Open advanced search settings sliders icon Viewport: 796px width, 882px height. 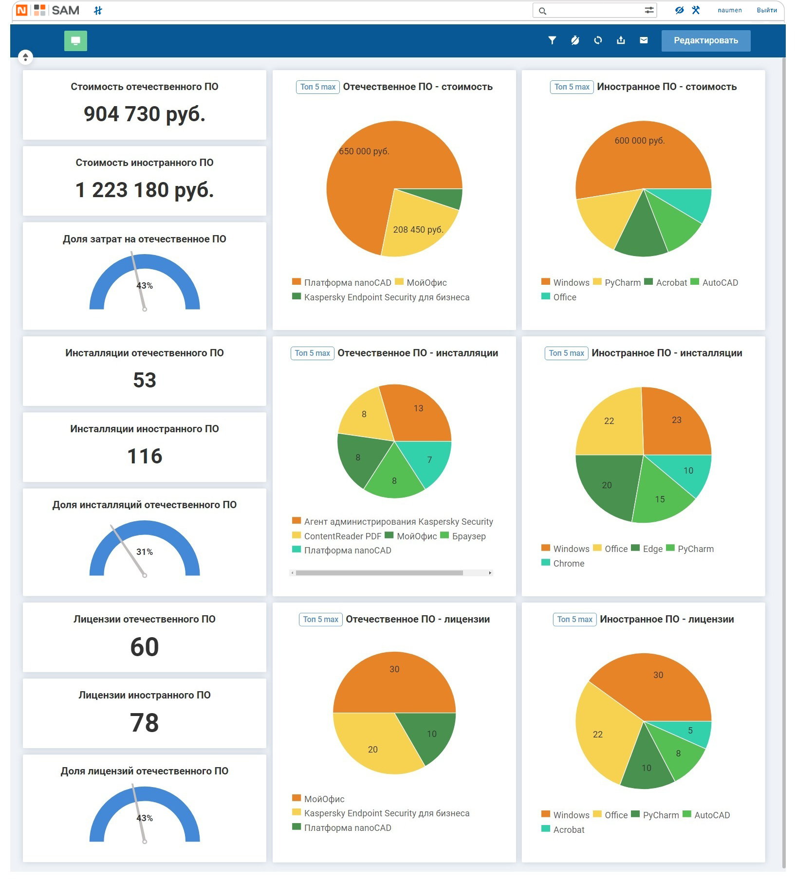coord(649,10)
